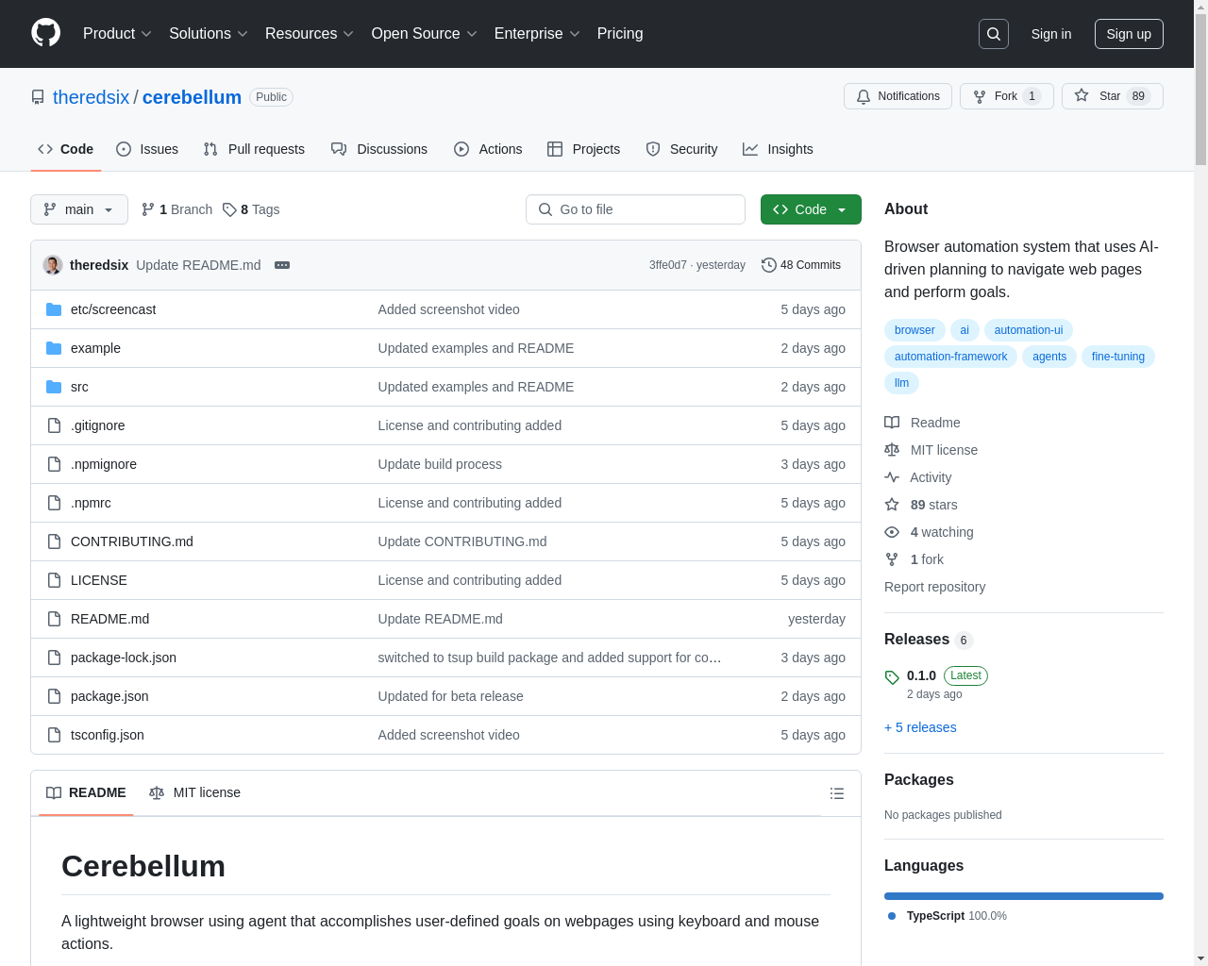Screen dimensions: 1208x966
Task: Switch to the Issues tab
Action: pos(147,149)
